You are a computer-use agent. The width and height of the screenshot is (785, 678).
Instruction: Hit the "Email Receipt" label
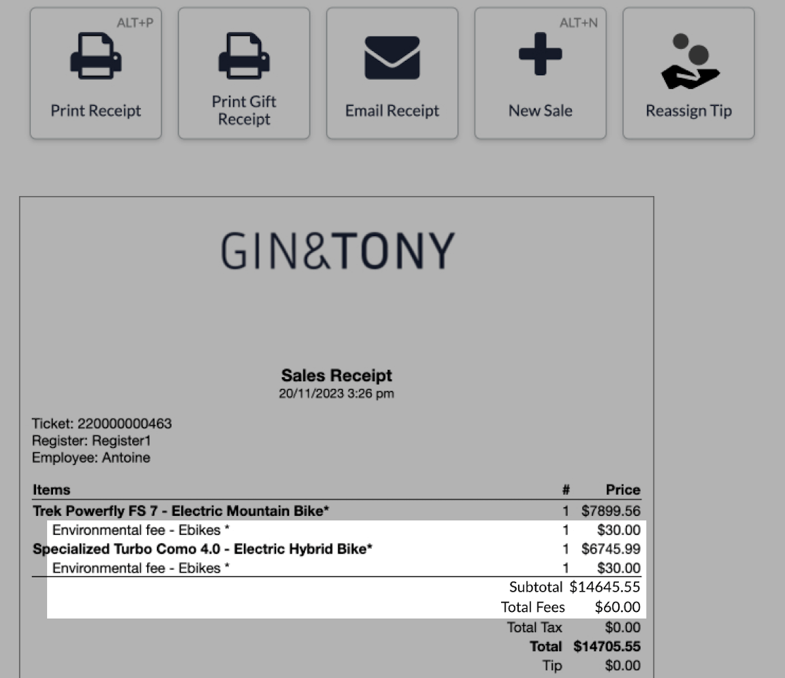click(x=392, y=110)
